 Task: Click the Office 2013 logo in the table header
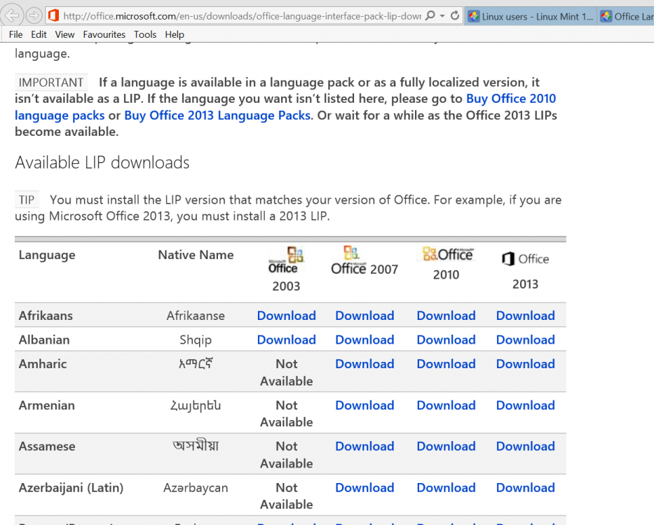coord(524,258)
